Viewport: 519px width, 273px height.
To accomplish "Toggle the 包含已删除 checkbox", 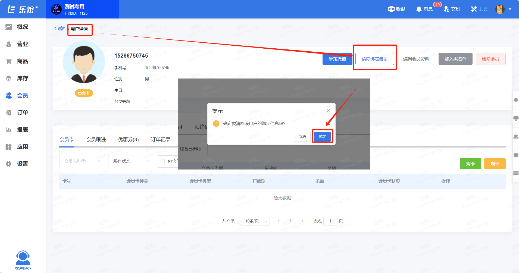I will 163,161.
